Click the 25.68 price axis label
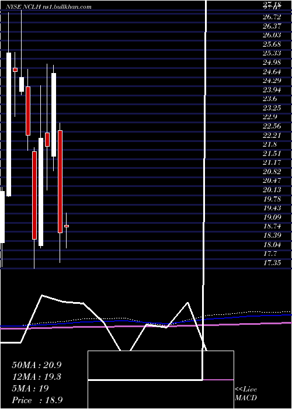 pos(272,44)
